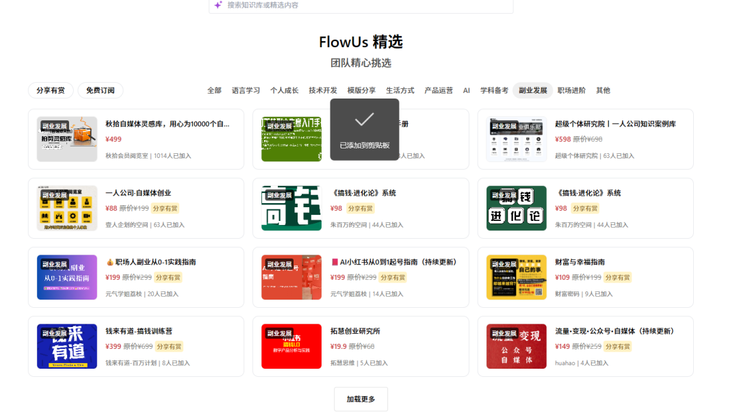Image resolution: width=739 pixels, height=420 pixels.
Task: Open 搞钱进化论 tile-lettered green thumbnail
Action: [517, 208]
